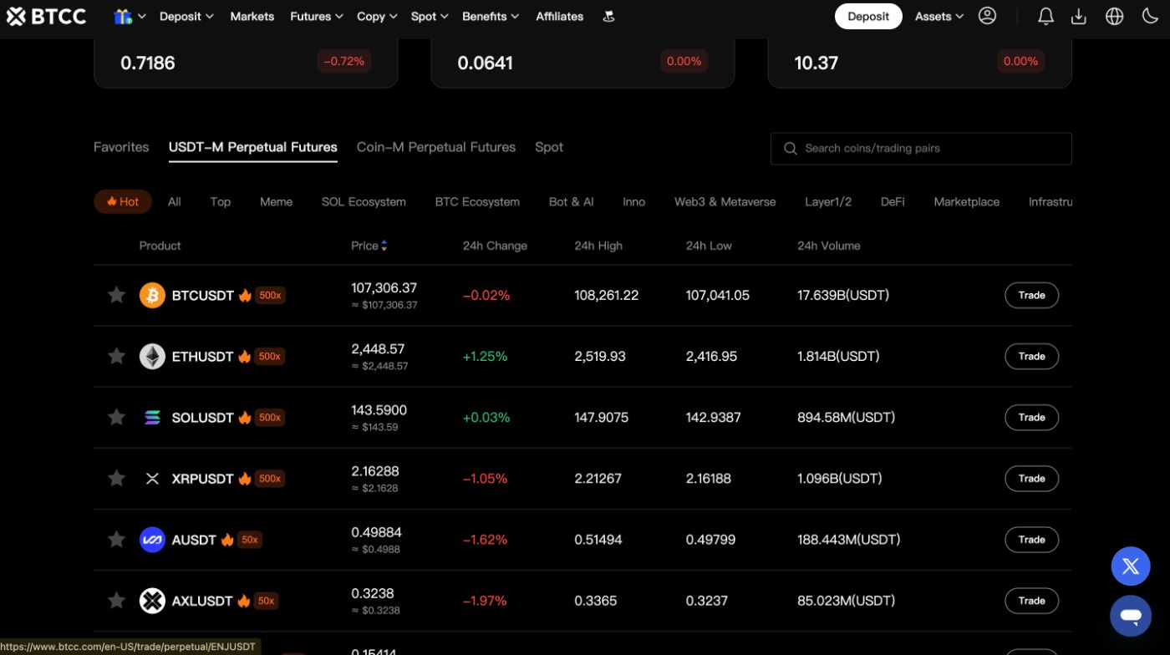Click Trade for BTCUSDT
The width and height of the screenshot is (1170, 655).
click(x=1031, y=295)
